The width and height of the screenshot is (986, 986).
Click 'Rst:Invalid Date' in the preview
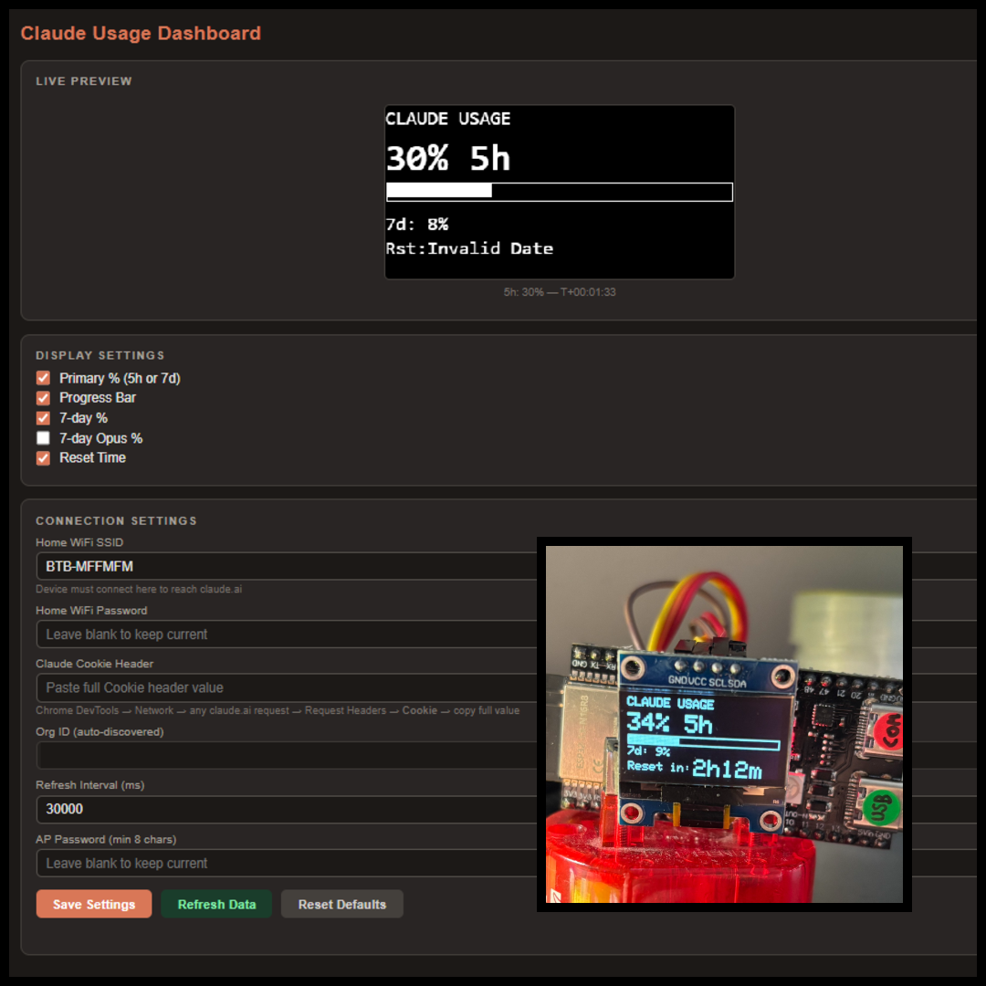469,248
